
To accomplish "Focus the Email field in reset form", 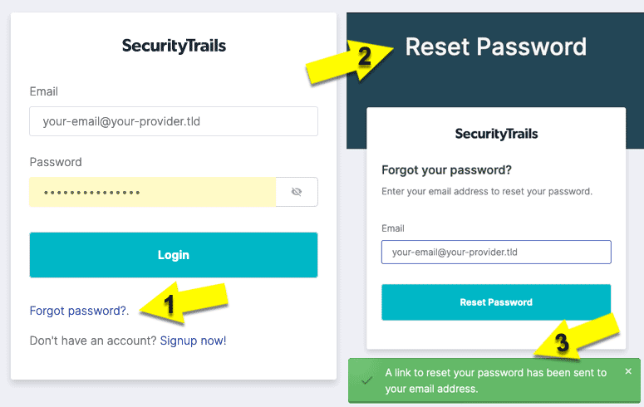I will click(496, 253).
